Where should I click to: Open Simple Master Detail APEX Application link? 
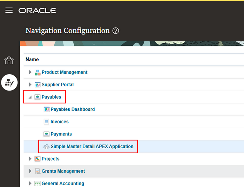[x=92, y=146]
